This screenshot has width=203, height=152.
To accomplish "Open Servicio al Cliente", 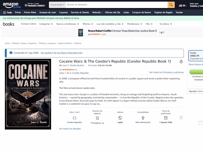I will coord(80,12).
